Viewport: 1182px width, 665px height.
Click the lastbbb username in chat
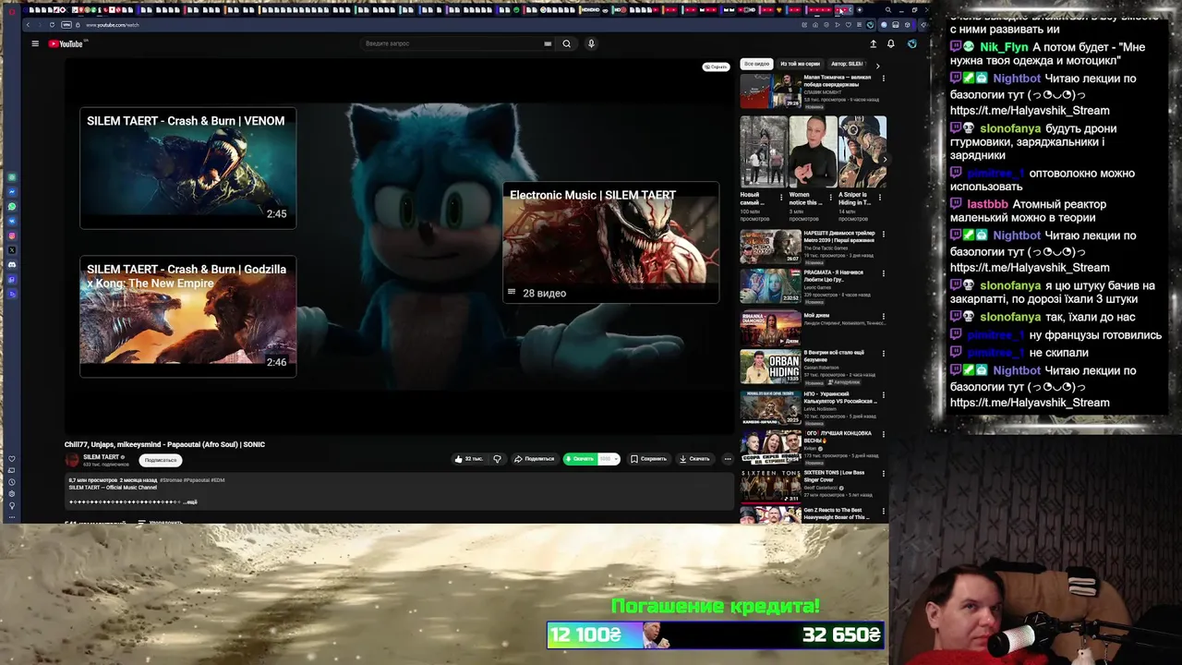point(987,204)
